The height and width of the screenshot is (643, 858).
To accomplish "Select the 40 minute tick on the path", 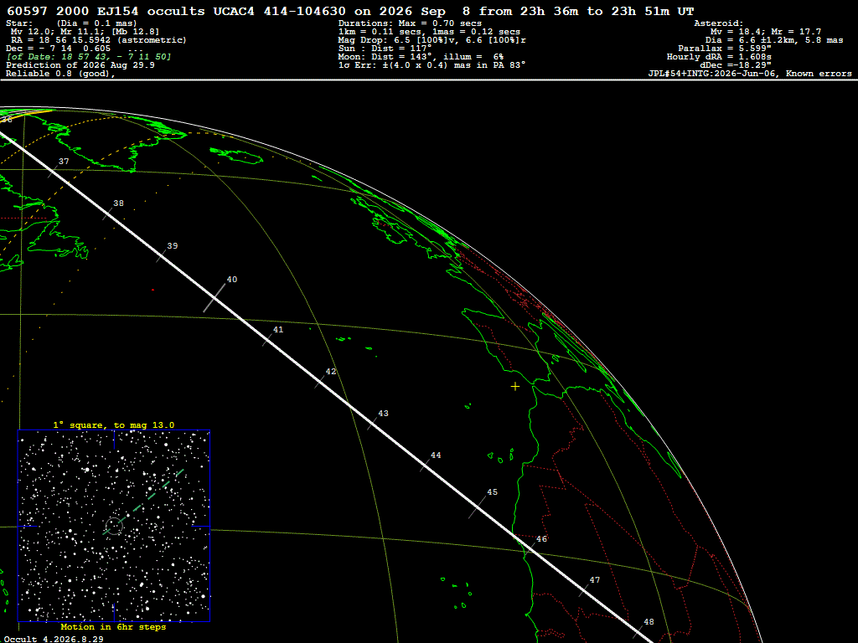I will tap(232, 280).
